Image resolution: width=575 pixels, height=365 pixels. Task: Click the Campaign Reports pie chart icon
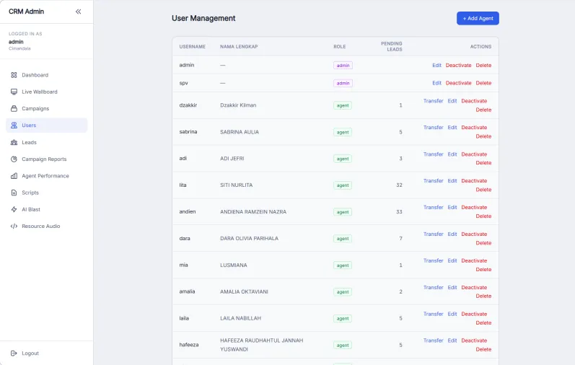pyautogui.click(x=14, y=159)
